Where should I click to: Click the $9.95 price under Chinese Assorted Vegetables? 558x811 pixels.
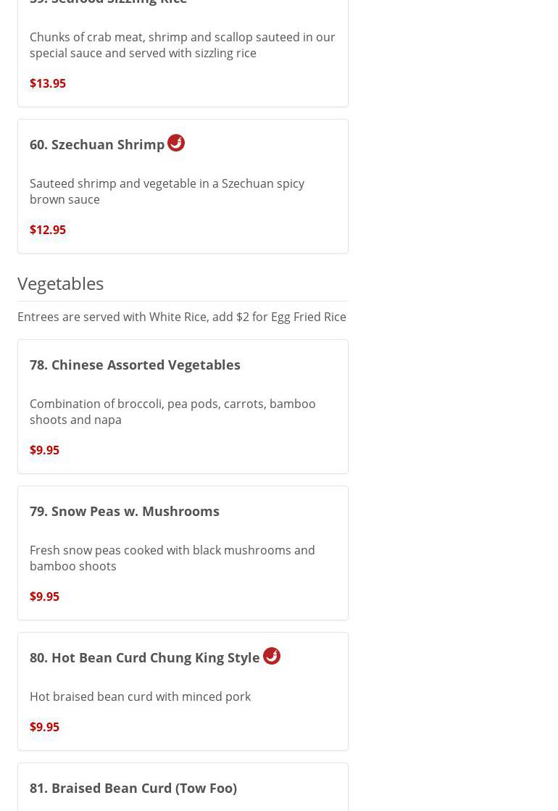coord(44,450)
